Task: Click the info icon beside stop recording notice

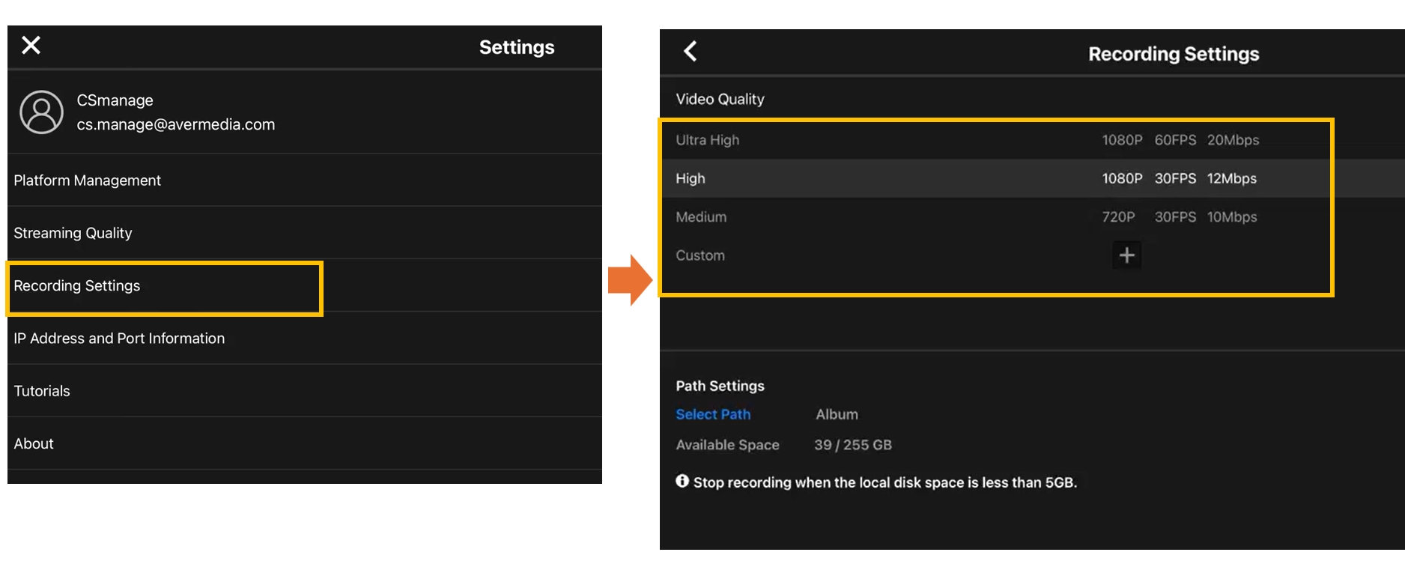Action: coord(682,482)
